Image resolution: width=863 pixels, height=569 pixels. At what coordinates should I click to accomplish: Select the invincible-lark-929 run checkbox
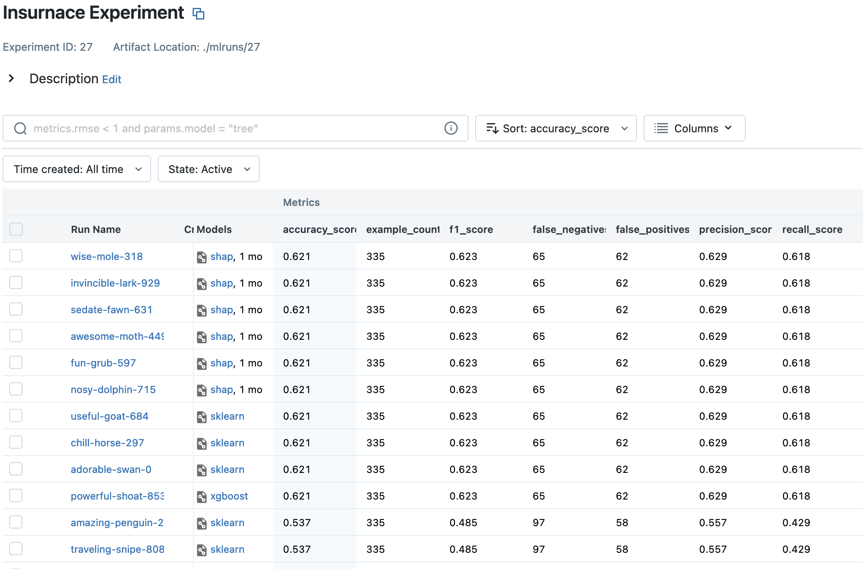coord(16,282)
